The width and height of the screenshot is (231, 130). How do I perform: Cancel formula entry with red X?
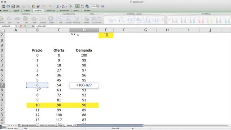tap(21, 26)
